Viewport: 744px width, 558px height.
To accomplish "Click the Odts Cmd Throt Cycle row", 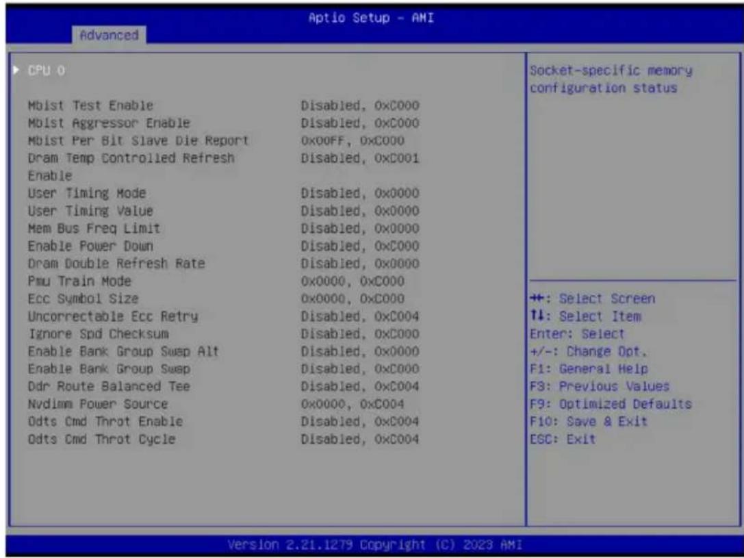I will 224,439.
